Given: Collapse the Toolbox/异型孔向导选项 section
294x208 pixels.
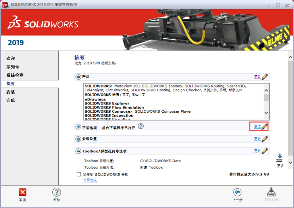Looking at the screenshot, I should click(78, 151).
